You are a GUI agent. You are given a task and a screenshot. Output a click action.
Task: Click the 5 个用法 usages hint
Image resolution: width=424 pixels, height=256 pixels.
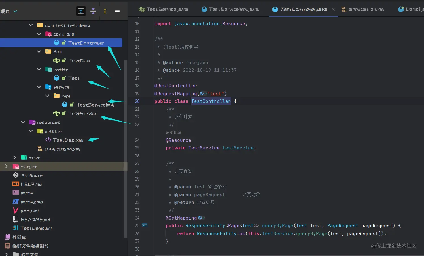(174, 132)
